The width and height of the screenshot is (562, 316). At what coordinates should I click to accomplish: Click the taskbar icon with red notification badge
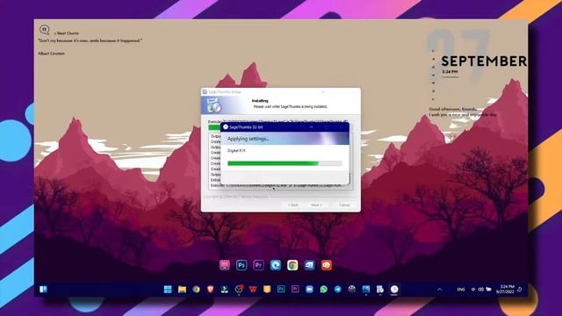click(x=239, y=289)
